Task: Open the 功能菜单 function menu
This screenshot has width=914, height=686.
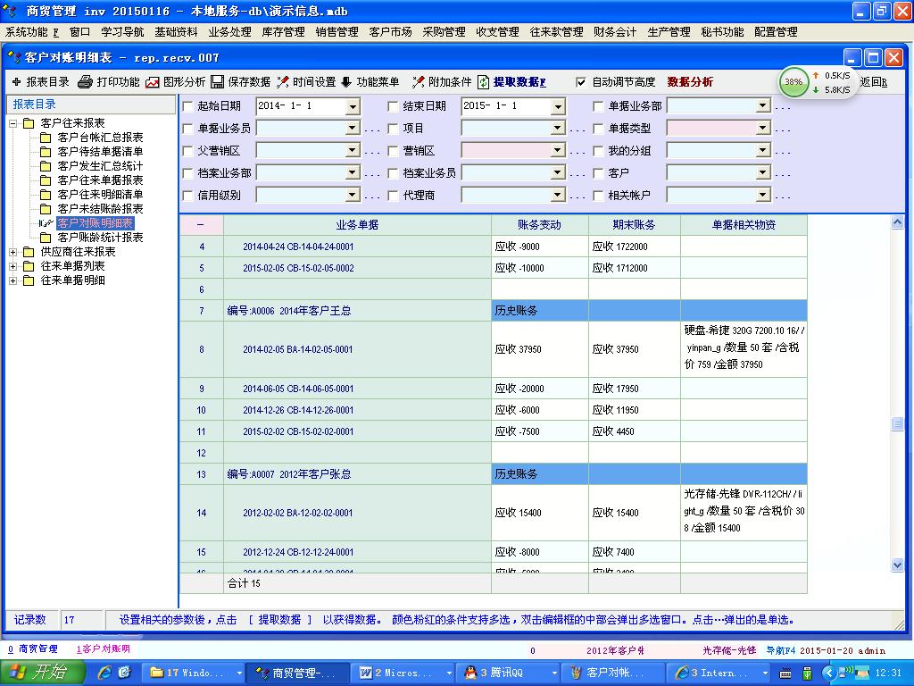Action: (347, 82)
